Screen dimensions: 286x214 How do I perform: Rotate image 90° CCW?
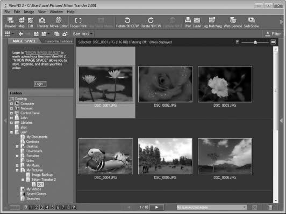pyautogui.click(x=127, y=23)
